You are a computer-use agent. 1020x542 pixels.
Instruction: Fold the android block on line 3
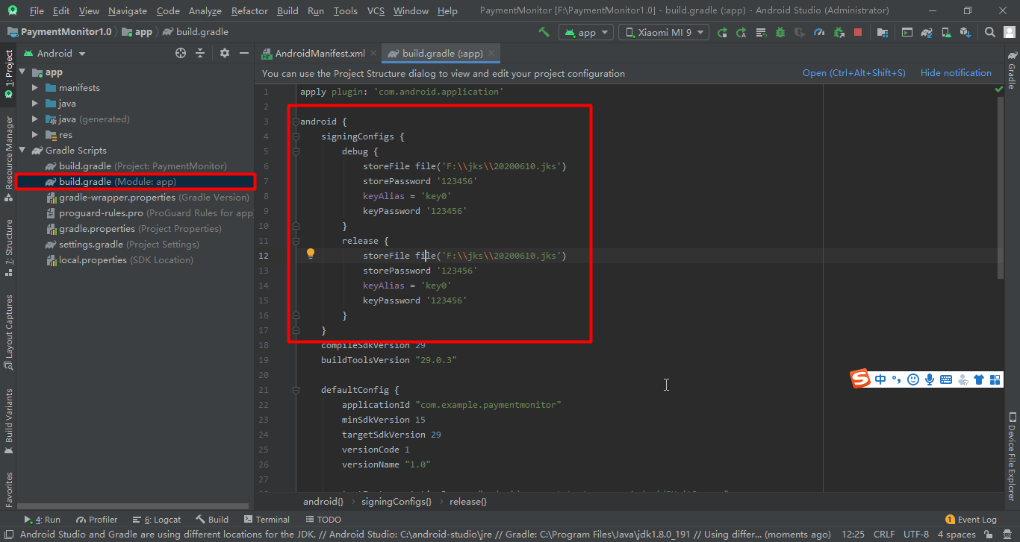pos(296,122)
